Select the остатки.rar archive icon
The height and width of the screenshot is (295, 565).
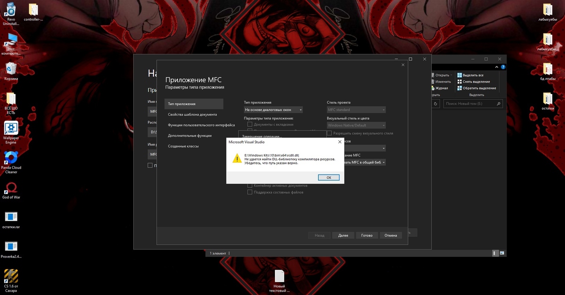click(x=11, y=219)
